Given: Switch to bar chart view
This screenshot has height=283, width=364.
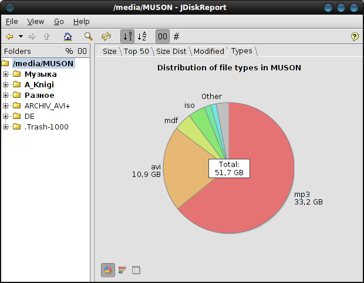Looking at the screenshot, I should click(x=122, y=270).
